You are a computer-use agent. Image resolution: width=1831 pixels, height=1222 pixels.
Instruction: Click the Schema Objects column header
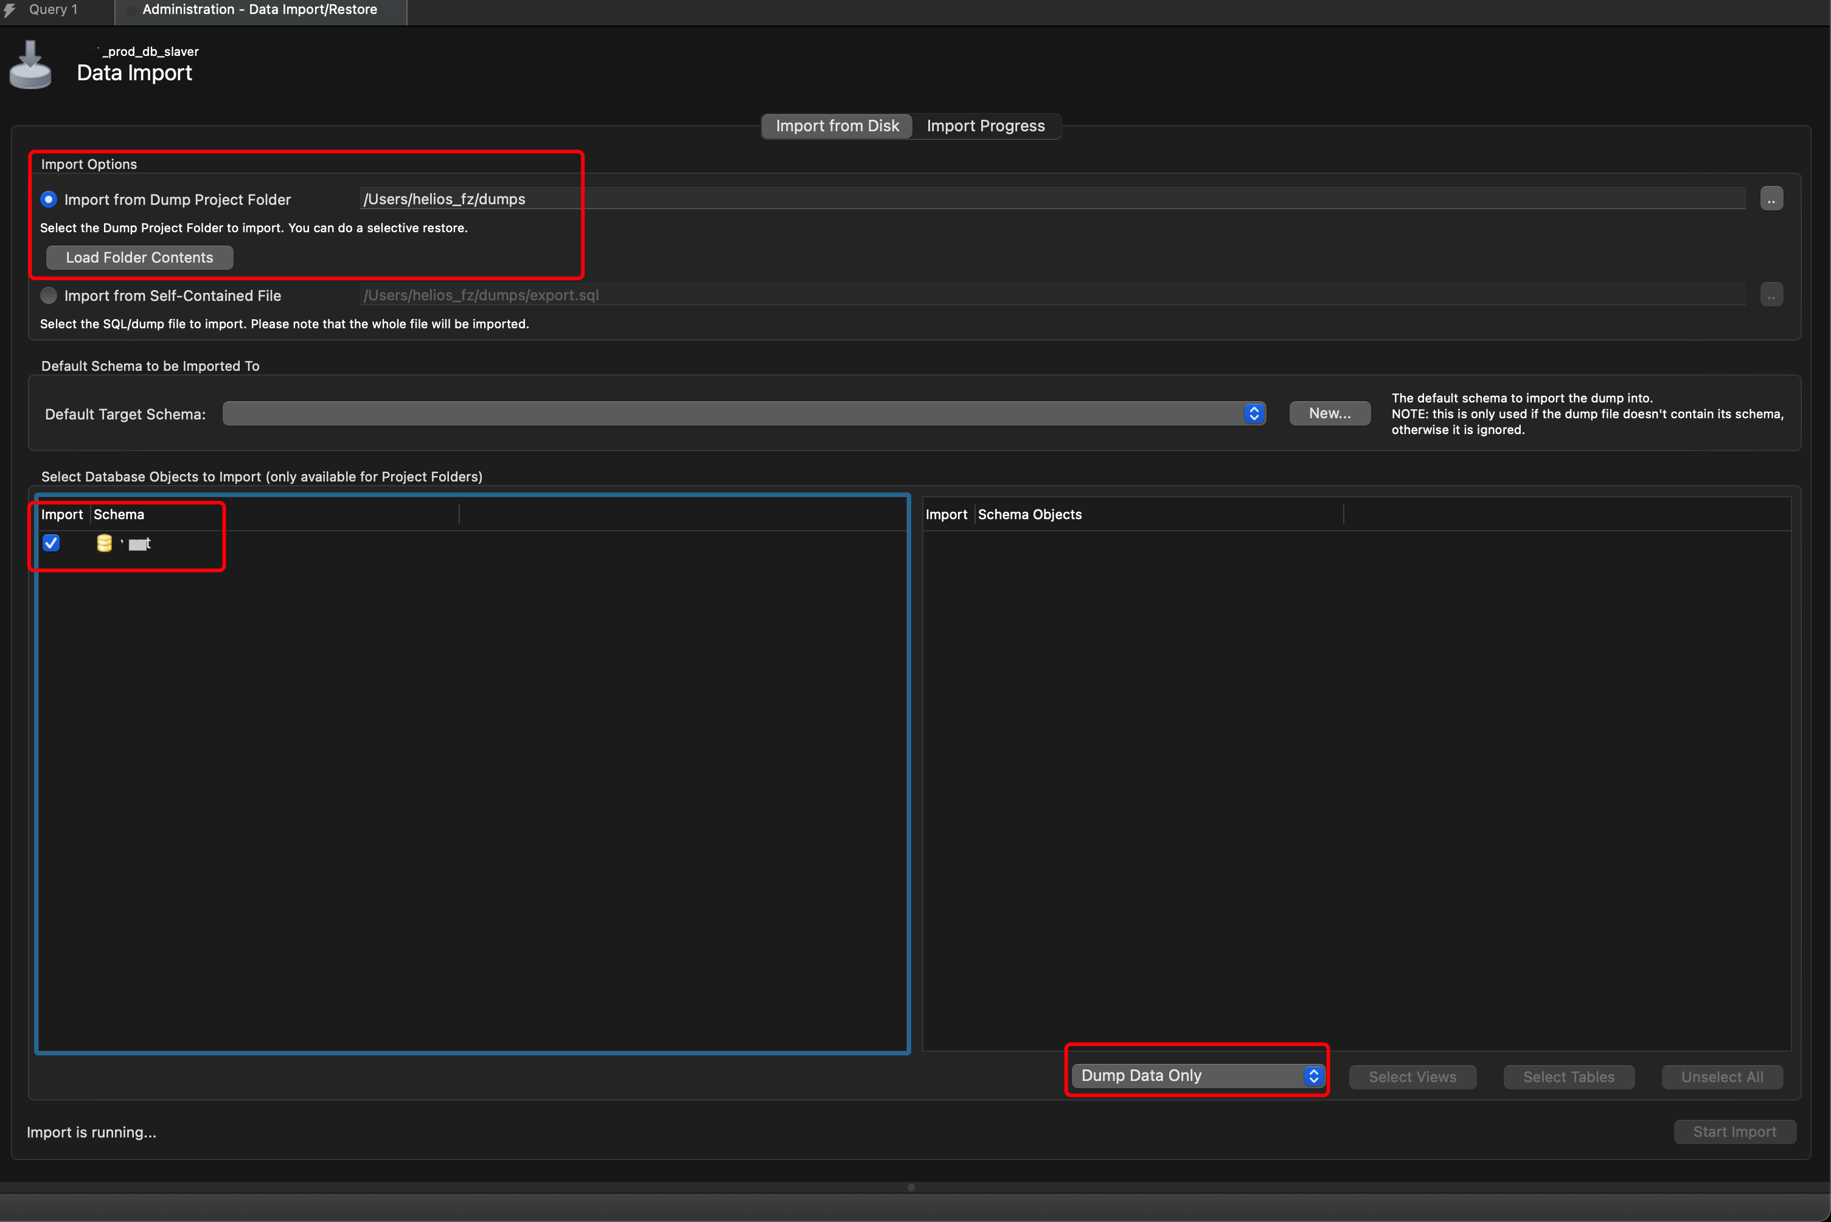[1029, 514]
